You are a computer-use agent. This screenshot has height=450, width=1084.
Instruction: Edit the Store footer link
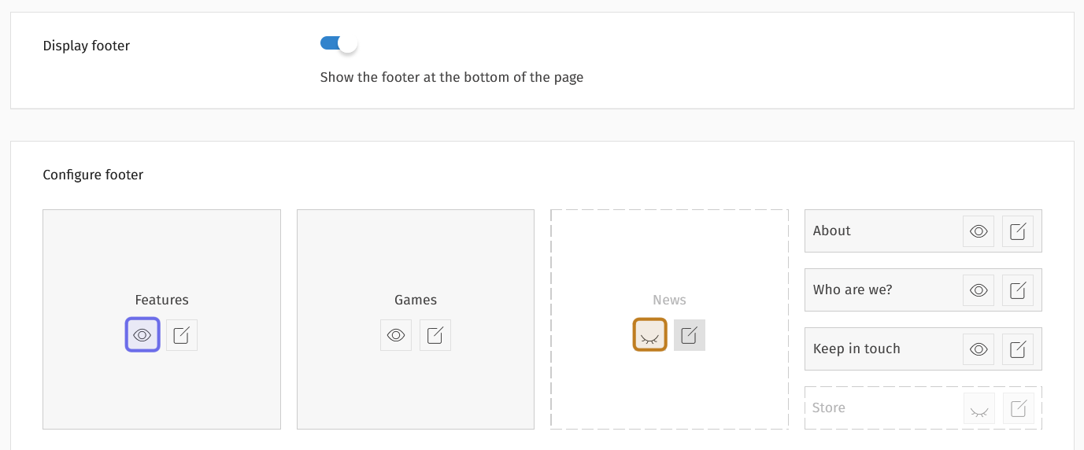pos(1018,408)
